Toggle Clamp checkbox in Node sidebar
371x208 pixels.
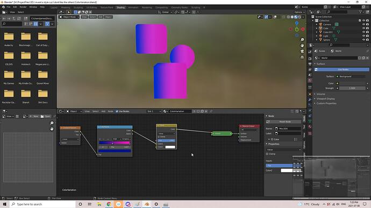point(267,154)
